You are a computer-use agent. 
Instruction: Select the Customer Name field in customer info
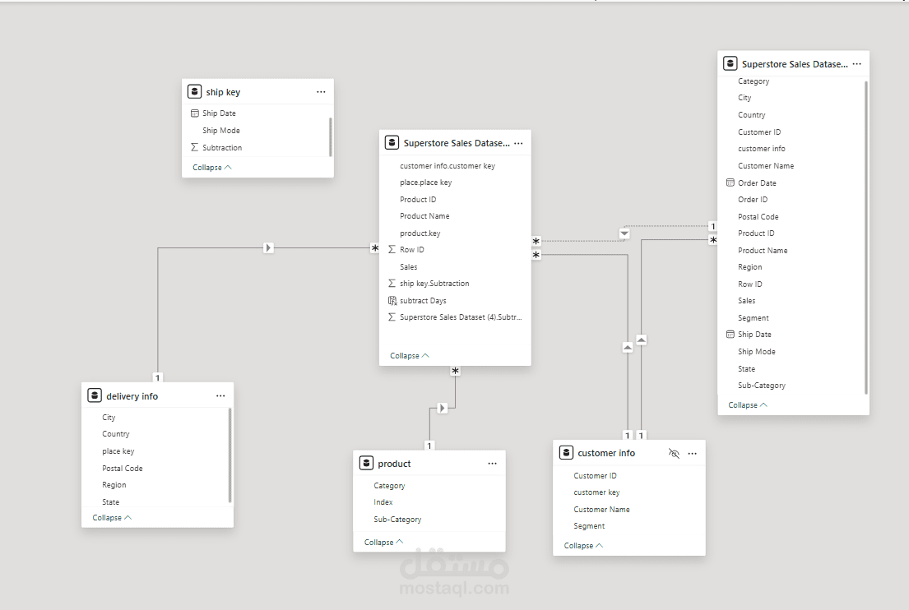click(x=601, y=510)
